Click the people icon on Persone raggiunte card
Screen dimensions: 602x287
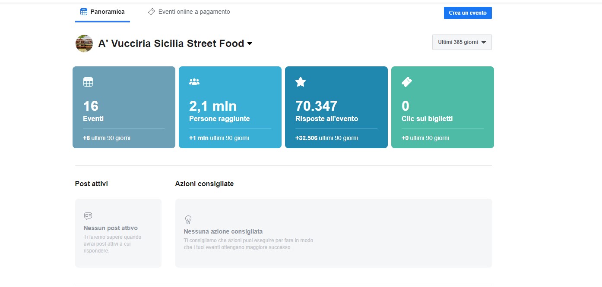[194, 82]
